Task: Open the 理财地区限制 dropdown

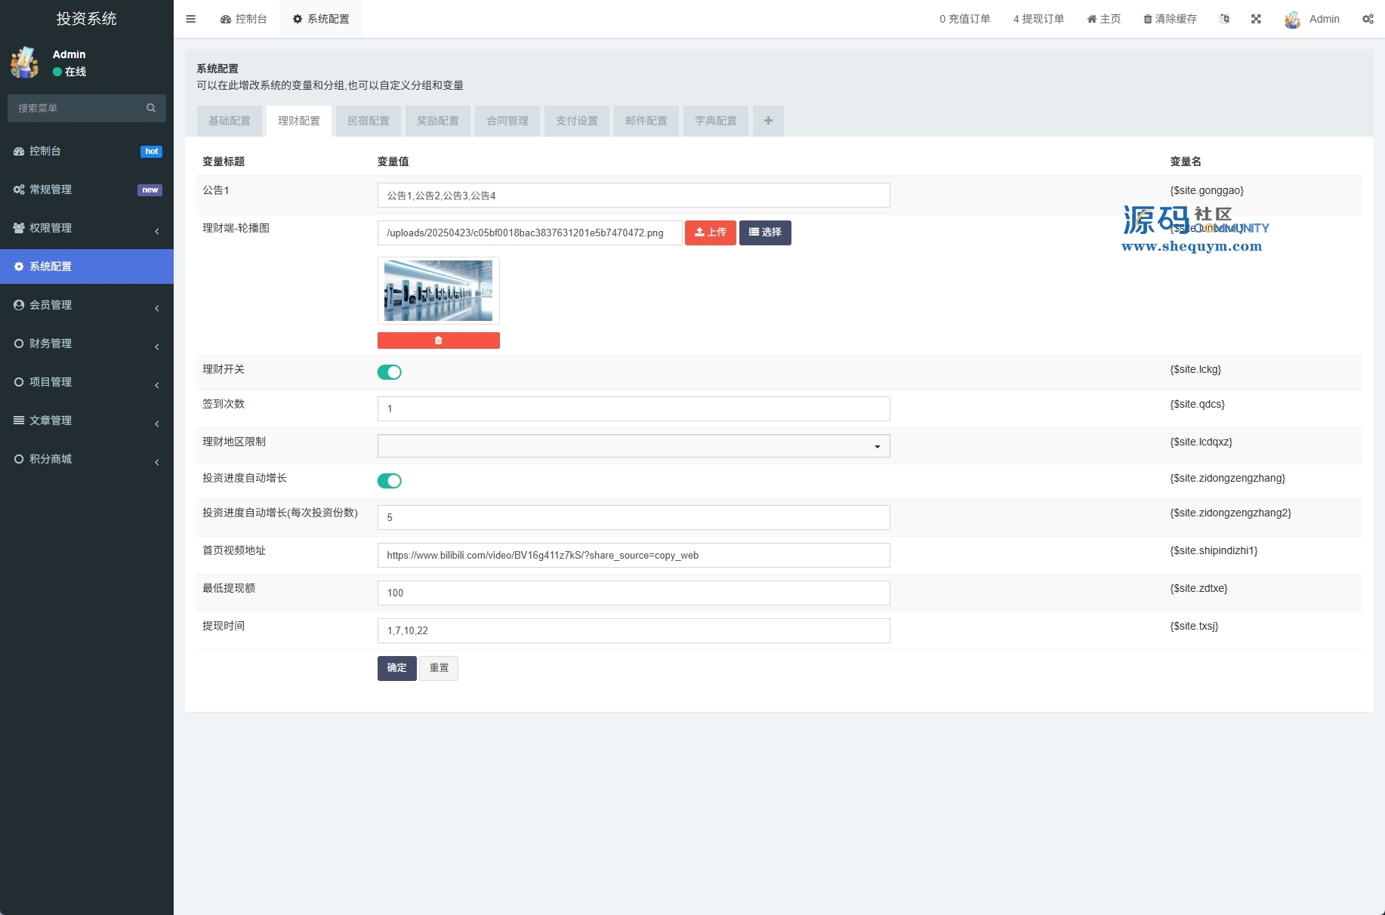Action: [633, 446]
